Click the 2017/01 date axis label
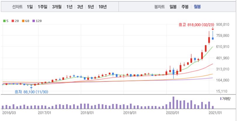This screenshot has width=237, height=121. click(44, 113)
